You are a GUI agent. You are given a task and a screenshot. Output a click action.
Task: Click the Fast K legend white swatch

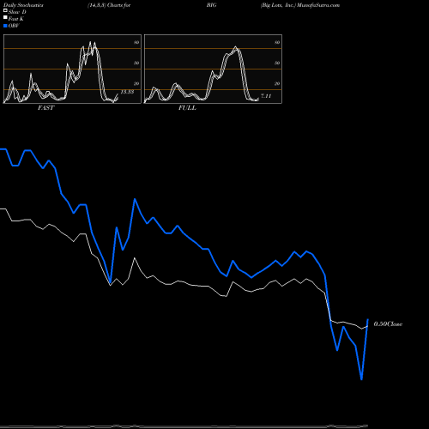pyautogui.click(x=5, y=17)
